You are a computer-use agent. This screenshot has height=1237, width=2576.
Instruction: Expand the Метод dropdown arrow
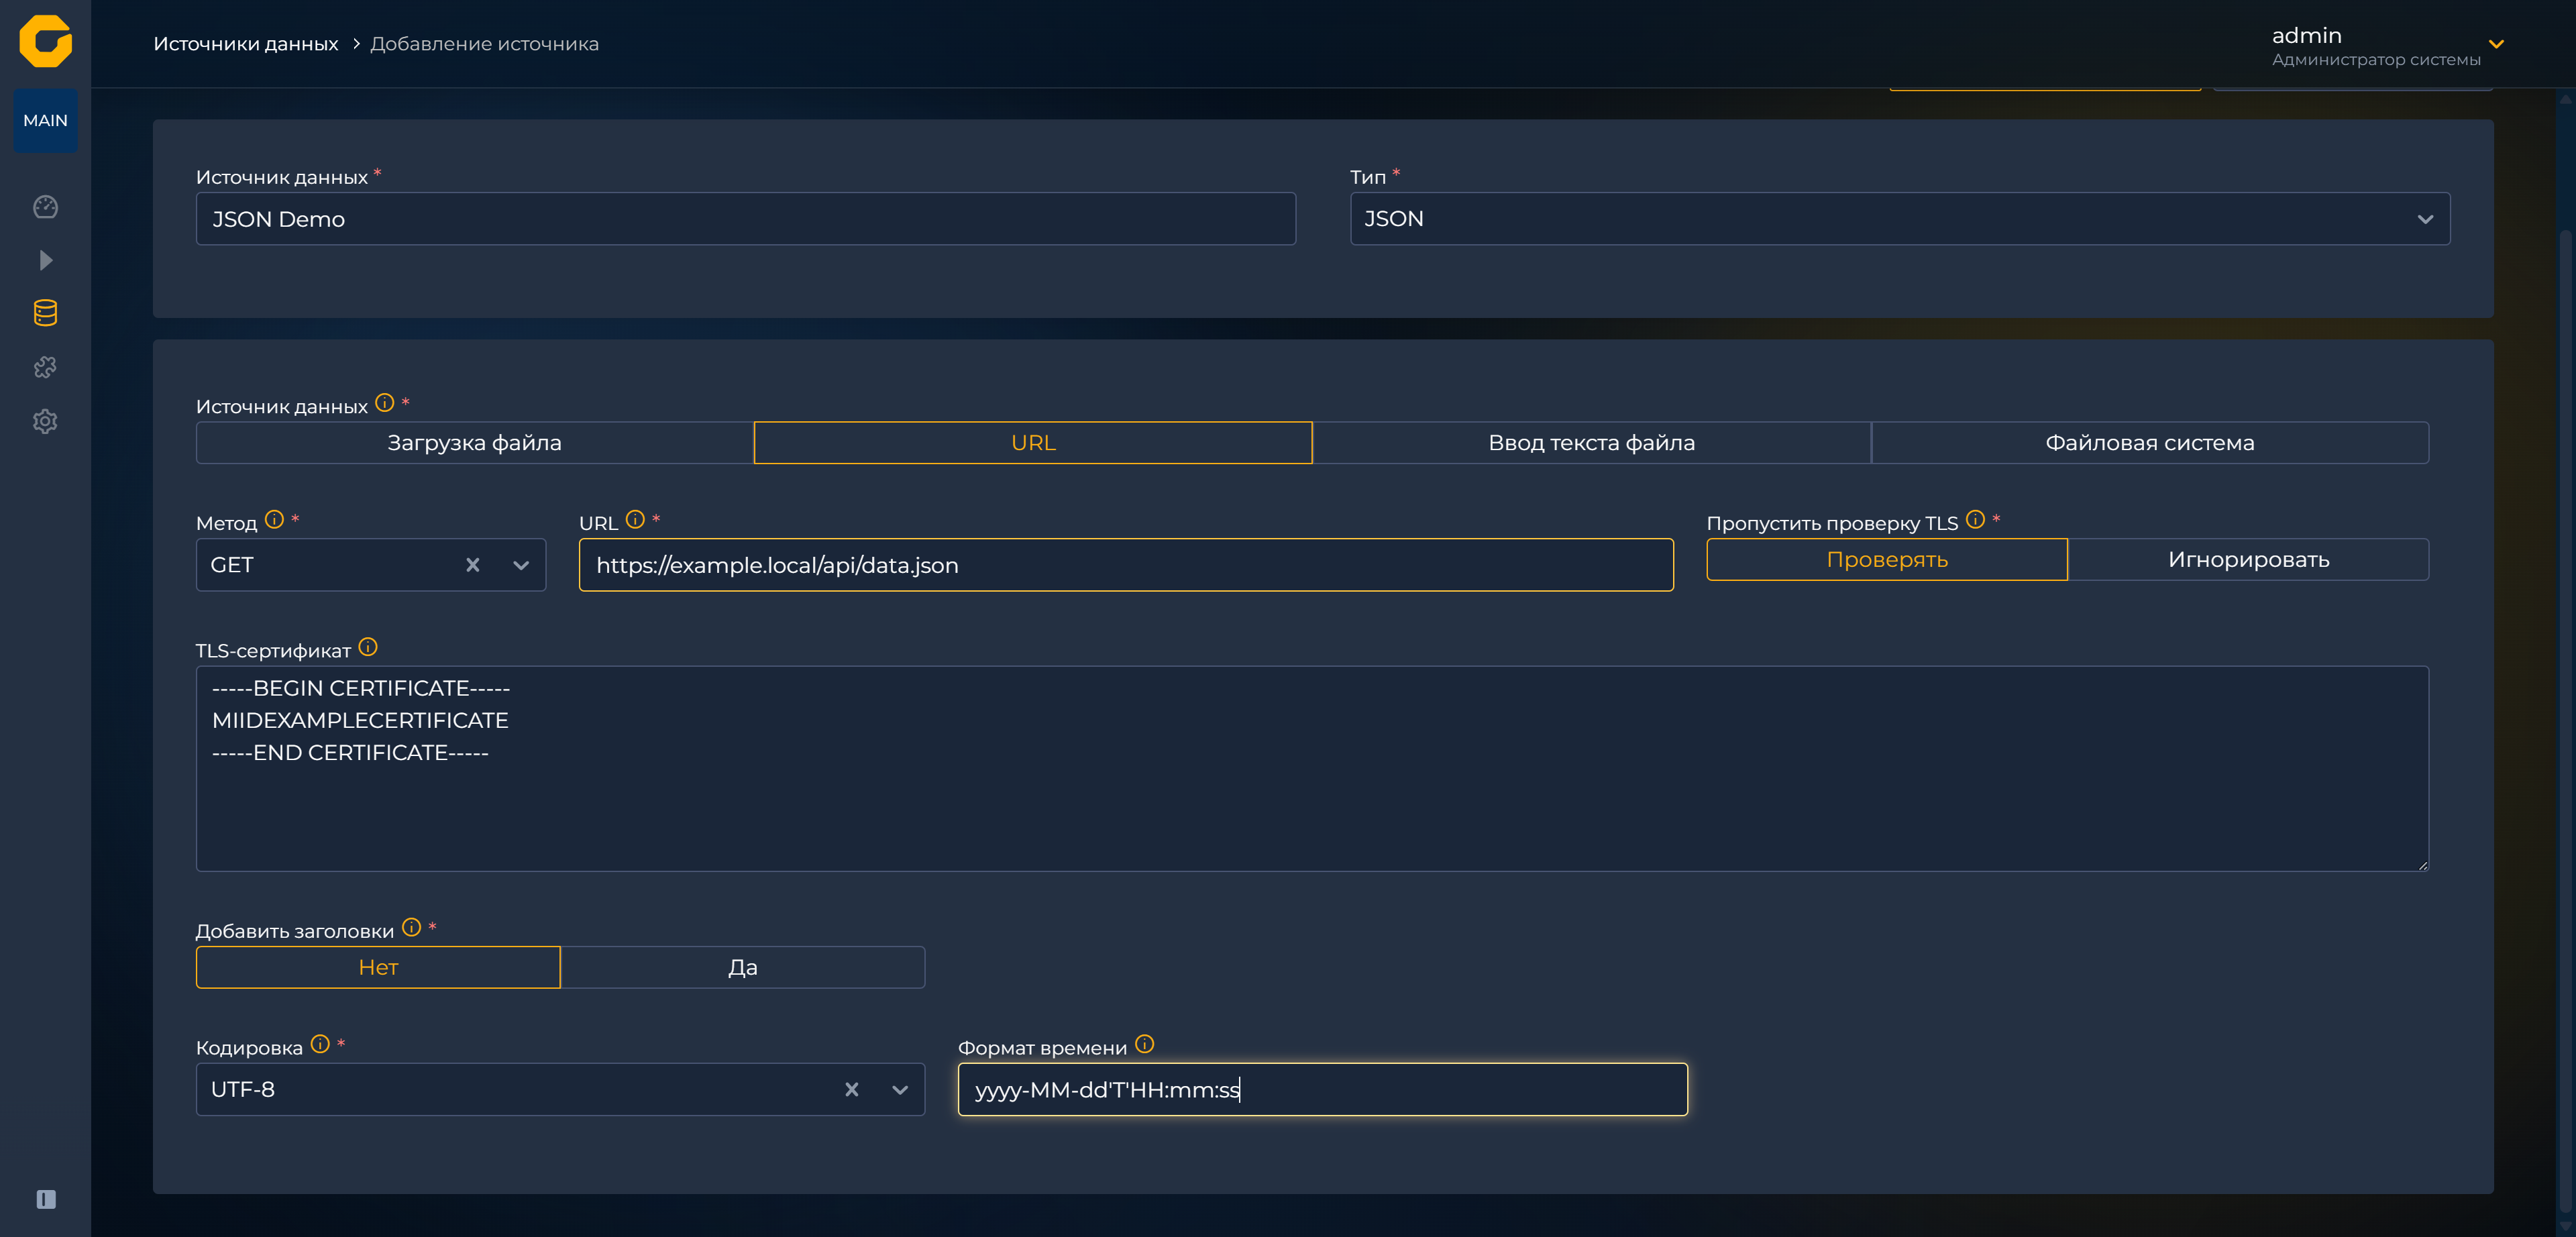pos(521,565)
